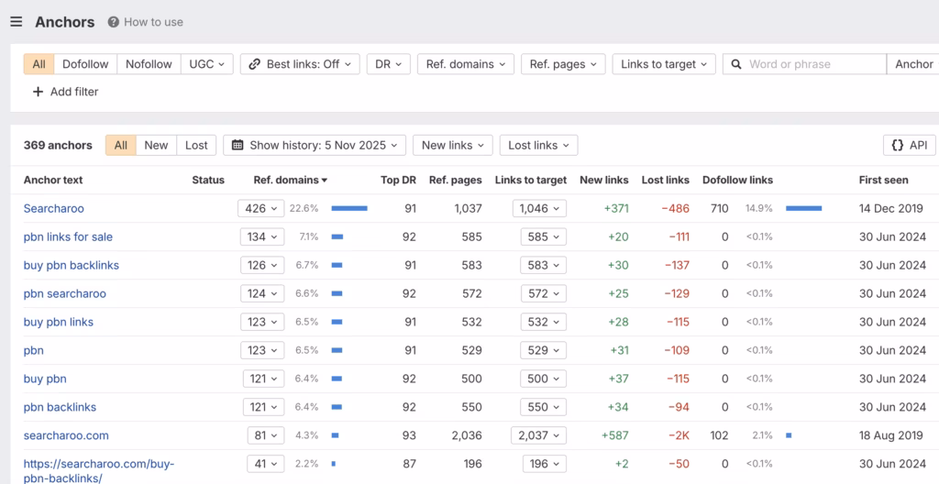This screenshot has height=484, width=939.
Task: Sort by Links to target column header
Action: 531,180
